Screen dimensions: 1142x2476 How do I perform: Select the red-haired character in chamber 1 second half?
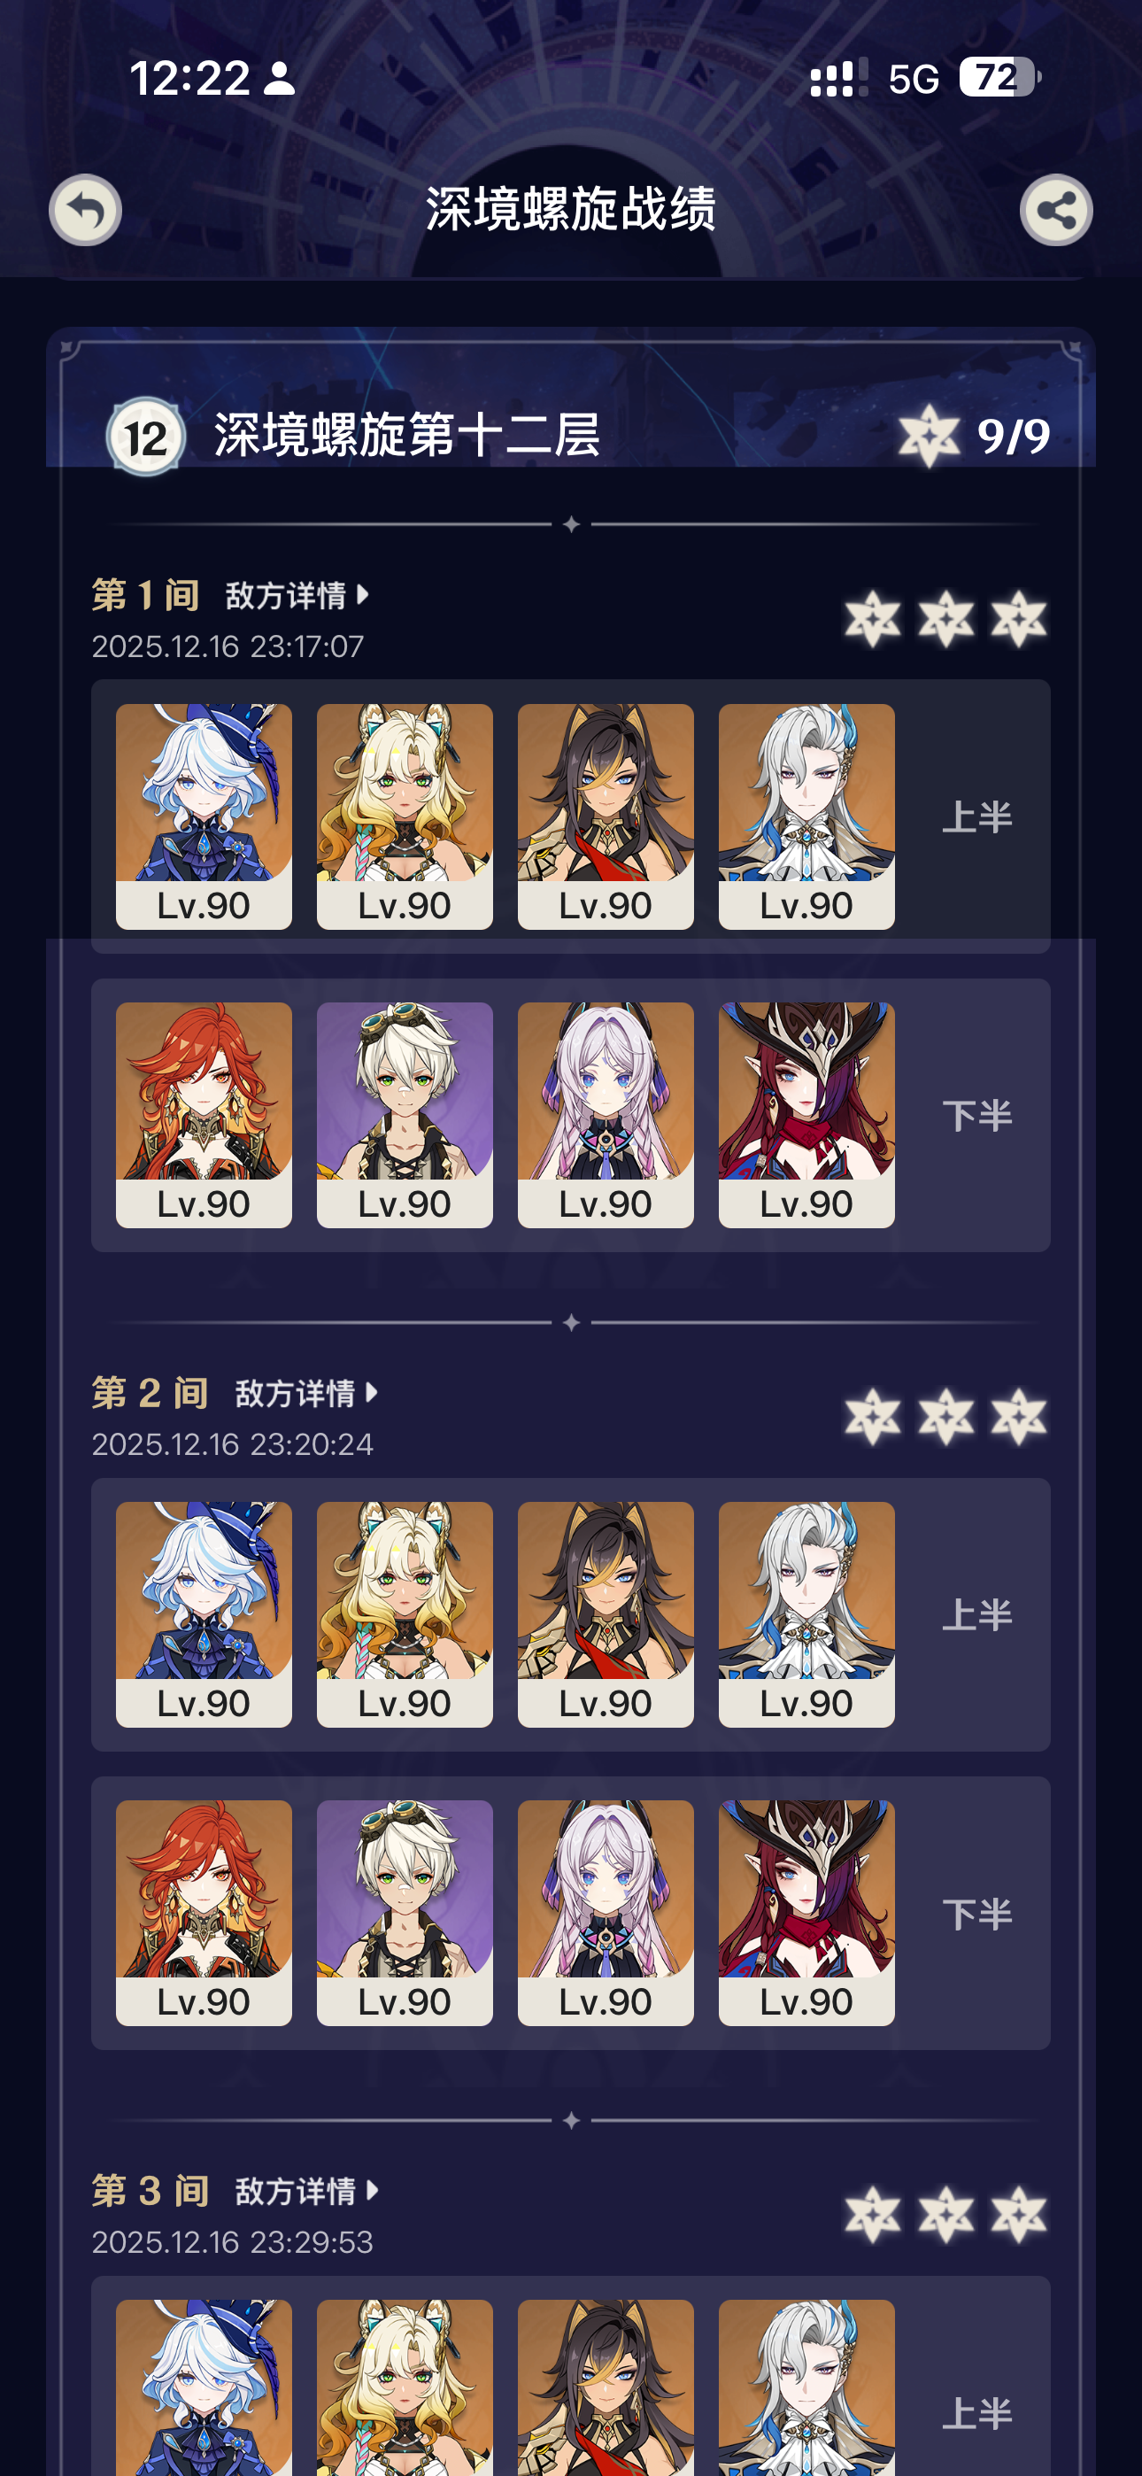204,1115
